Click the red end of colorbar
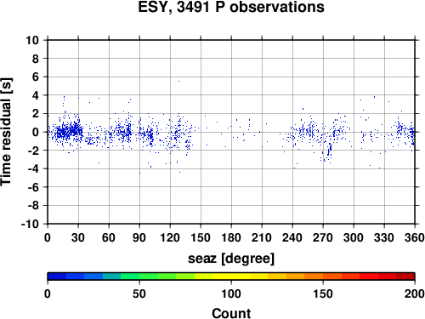The height and width of the screenshot is (319, 425). tap(405, 276)
